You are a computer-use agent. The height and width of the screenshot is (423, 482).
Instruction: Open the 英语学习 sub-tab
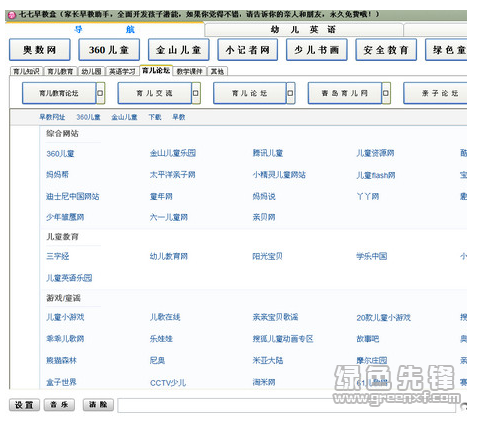click(122, 71)
